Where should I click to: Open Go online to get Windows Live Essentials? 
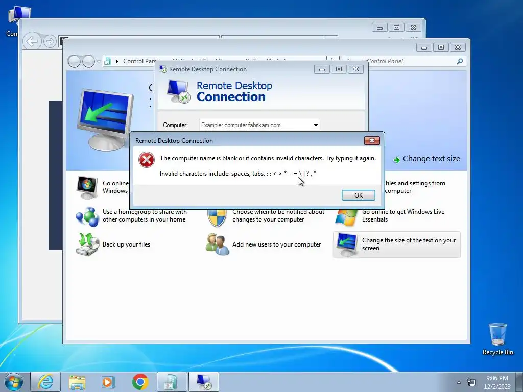click(x=403, y=216)
